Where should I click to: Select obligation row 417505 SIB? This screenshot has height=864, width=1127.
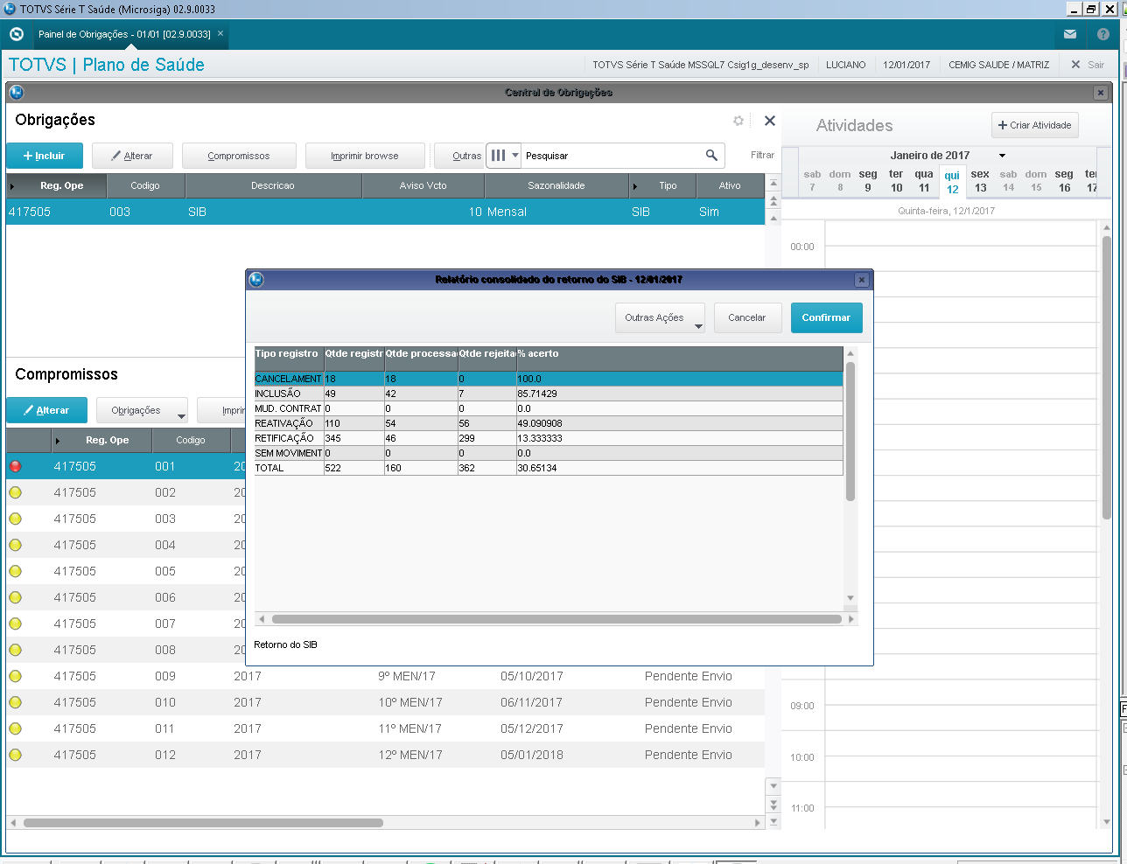point(385,212)
